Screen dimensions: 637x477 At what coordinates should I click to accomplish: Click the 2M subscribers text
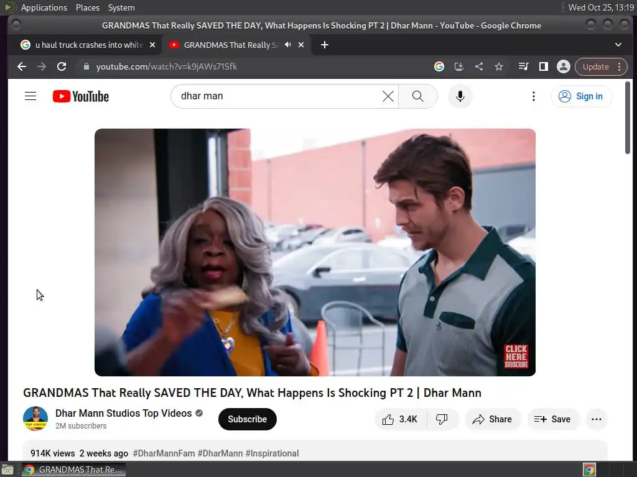click(x=81, y=426)
